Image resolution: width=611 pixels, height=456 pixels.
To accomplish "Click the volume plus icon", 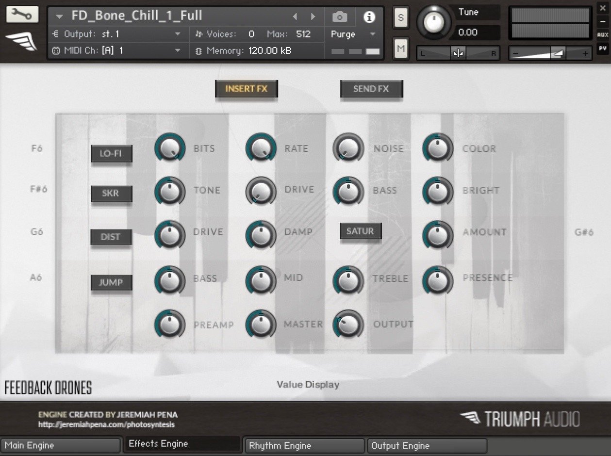I will point(585,54).
